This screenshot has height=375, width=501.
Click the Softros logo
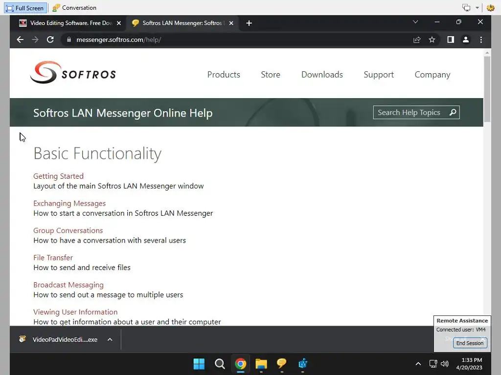[73, 73]
